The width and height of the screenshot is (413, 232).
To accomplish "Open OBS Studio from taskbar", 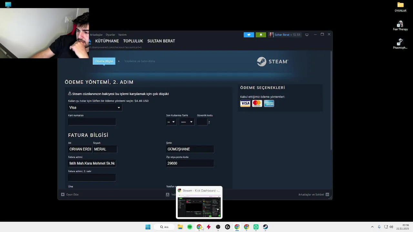I will pos(218,227).
